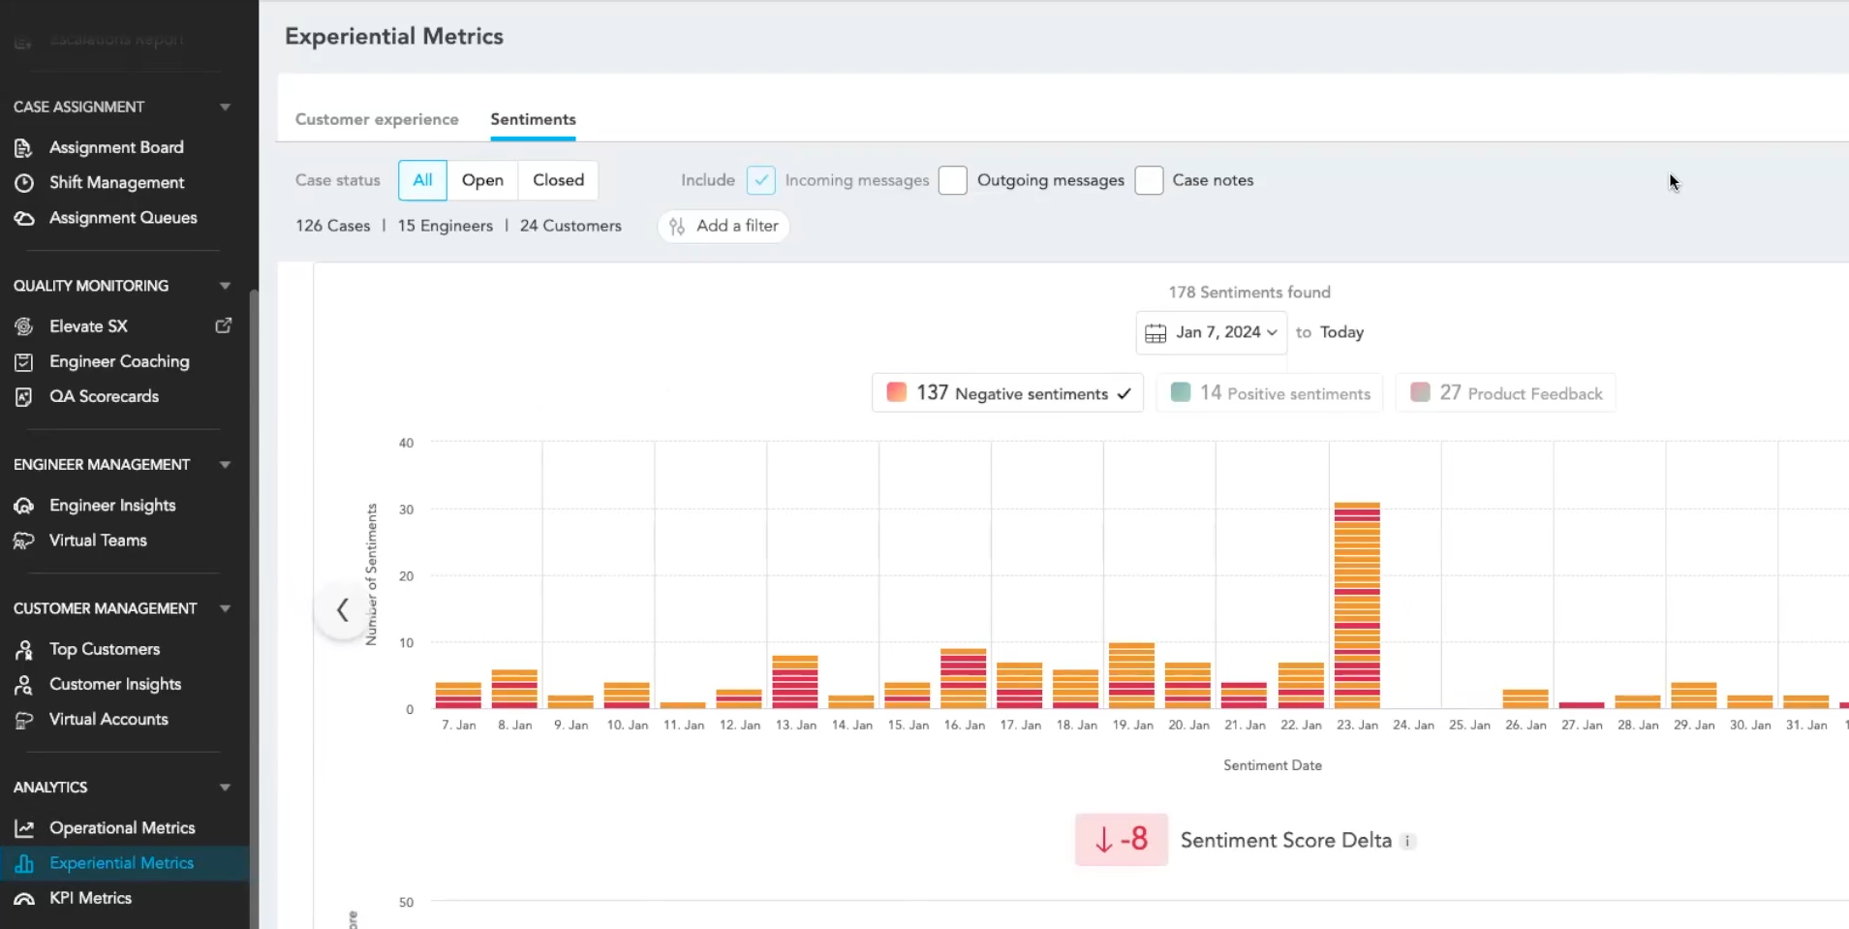
Task: Click the Virtual Accounts icon
Action: pos(24,720)
